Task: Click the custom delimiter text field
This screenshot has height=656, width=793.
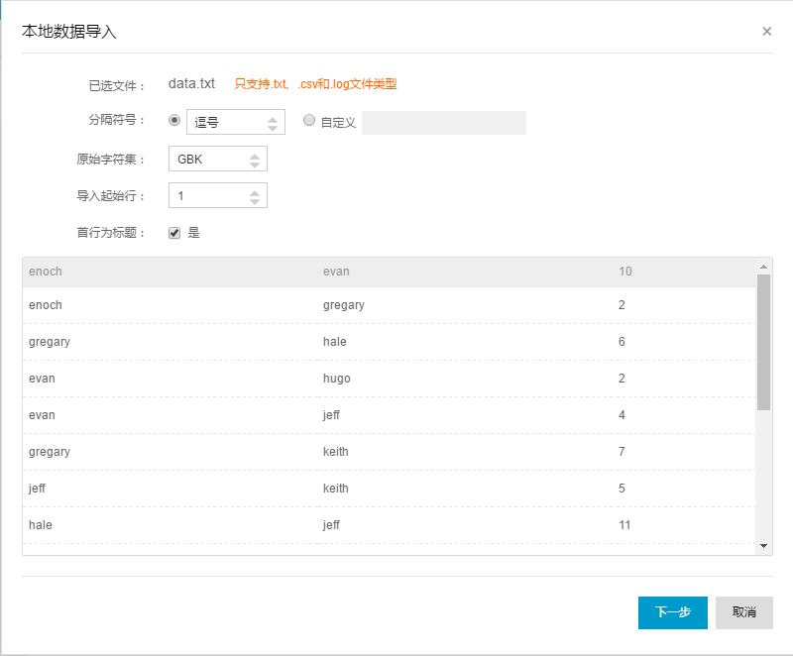Action: (x=443, y=122)
